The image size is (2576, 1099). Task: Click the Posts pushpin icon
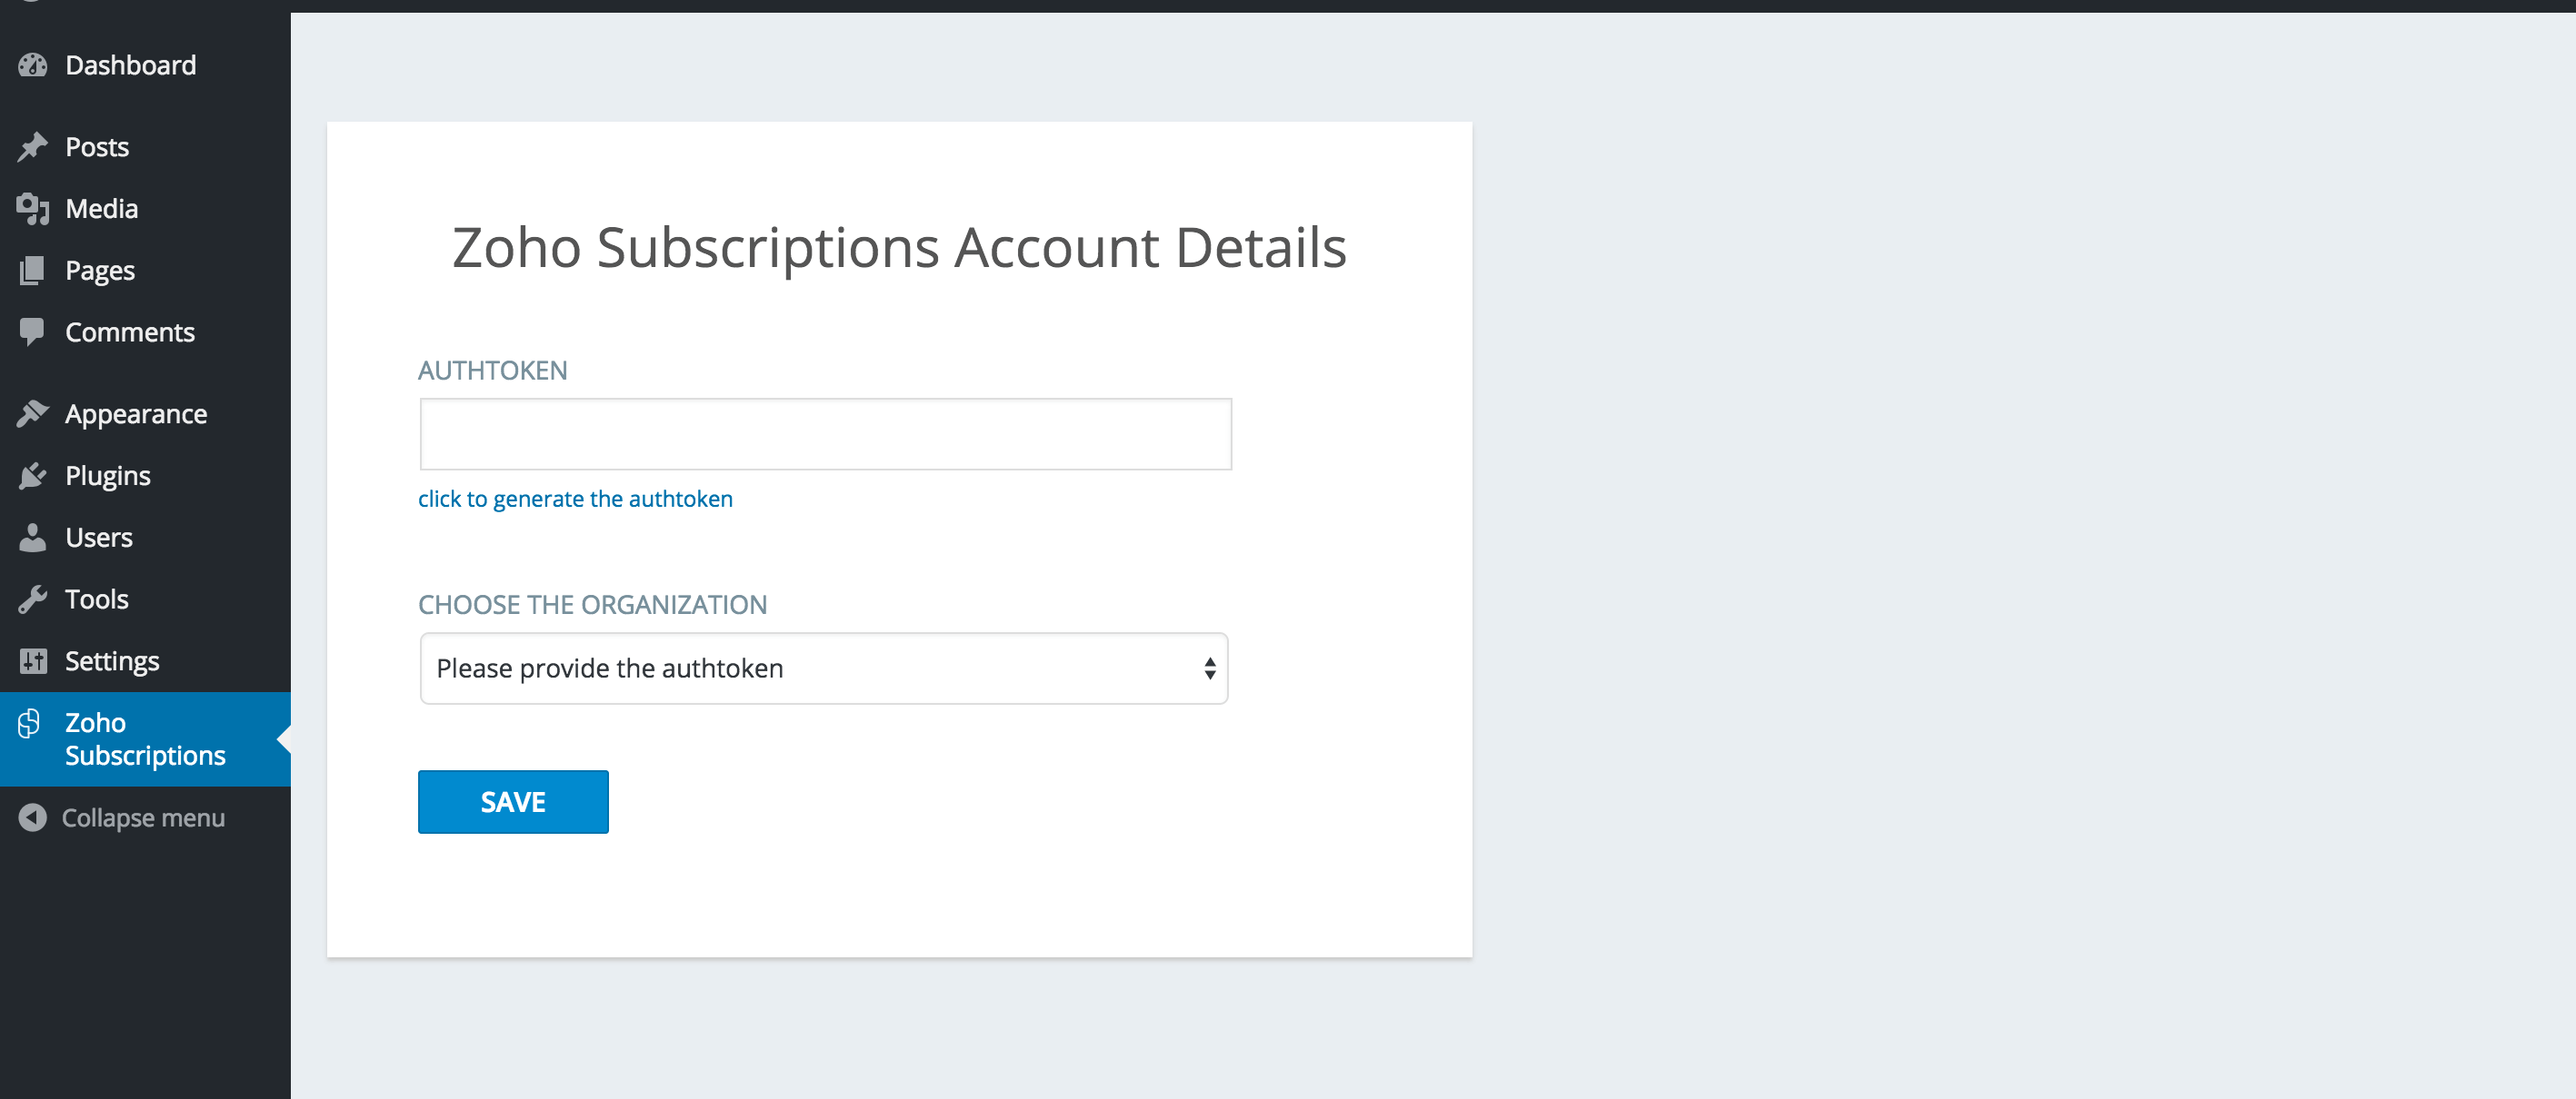(x=33, y=147)
